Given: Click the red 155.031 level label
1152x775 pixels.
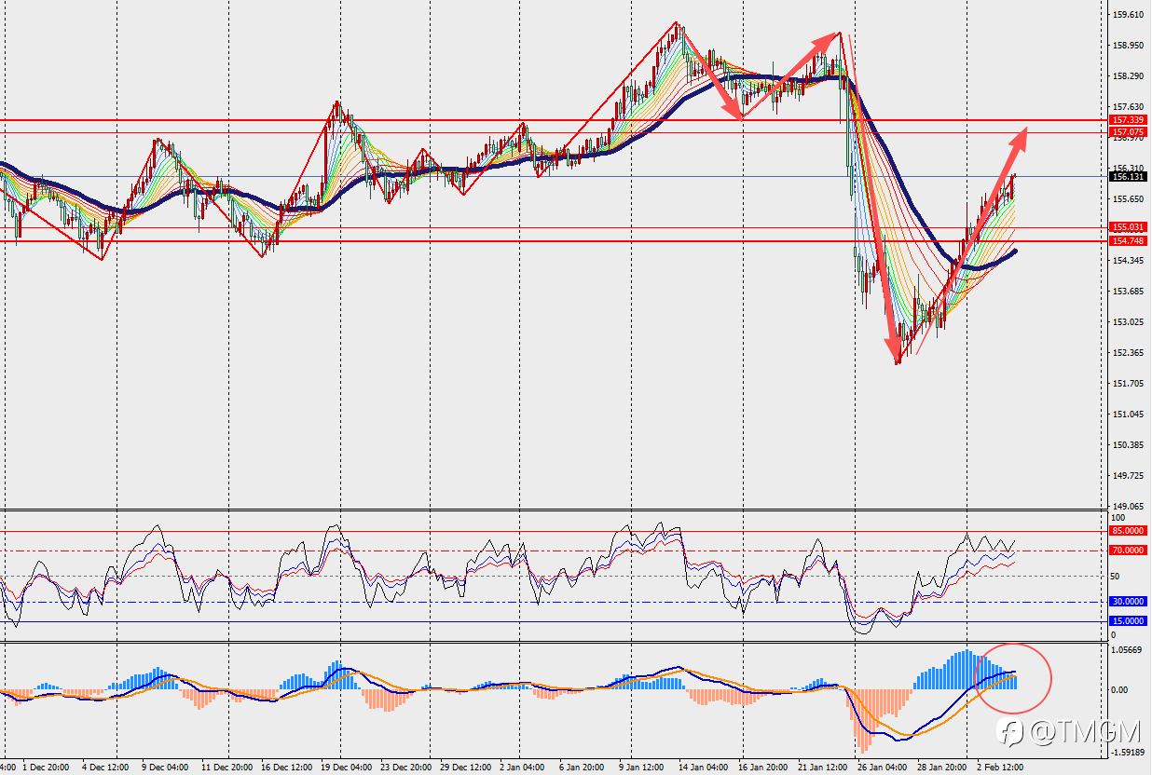Looking at the screenshot, I should [1128, 227].
